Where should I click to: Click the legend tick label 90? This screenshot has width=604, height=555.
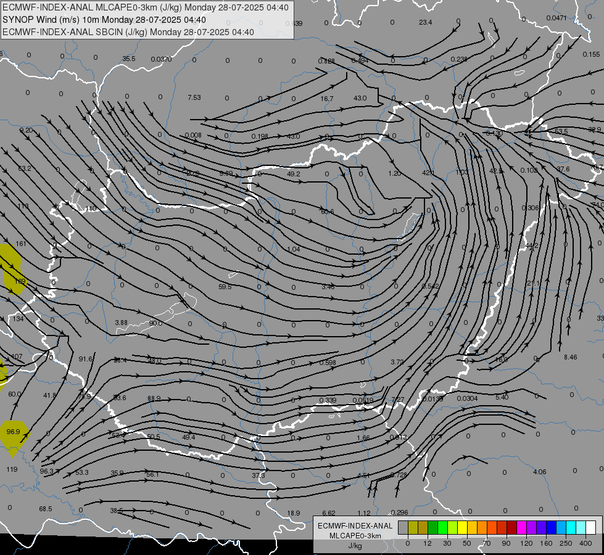(x=506, y=543)
